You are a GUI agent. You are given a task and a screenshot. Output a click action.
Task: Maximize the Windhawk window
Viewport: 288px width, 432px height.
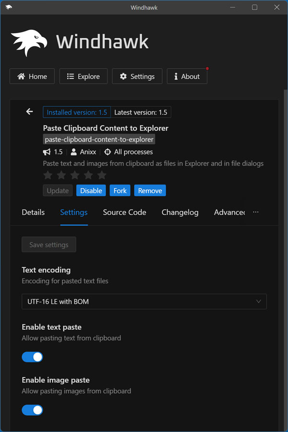tap(255, 7)
